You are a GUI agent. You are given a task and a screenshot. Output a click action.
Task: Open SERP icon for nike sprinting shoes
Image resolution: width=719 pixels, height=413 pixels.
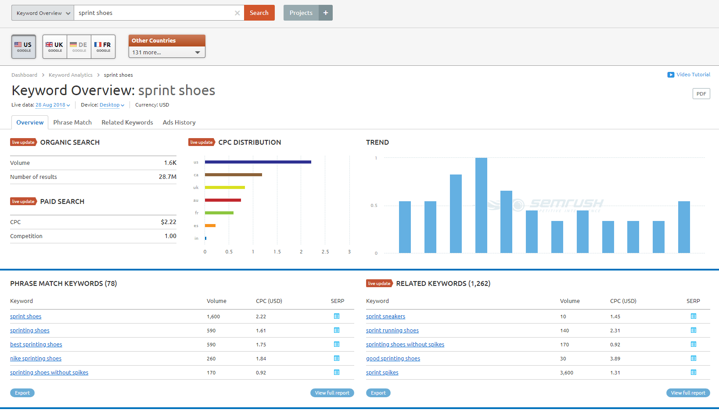coord(337,358)
